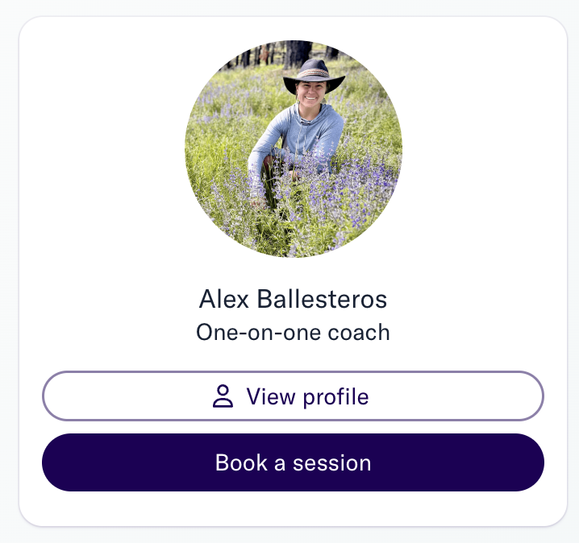Image resolution: width=579 pixels, height=543 pixels.
Task: Click the View profile button
Action: coord(293,396)
